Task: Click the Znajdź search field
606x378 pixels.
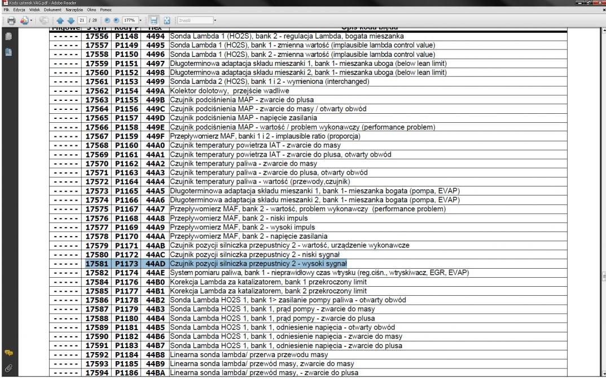Action: (195, 20)
